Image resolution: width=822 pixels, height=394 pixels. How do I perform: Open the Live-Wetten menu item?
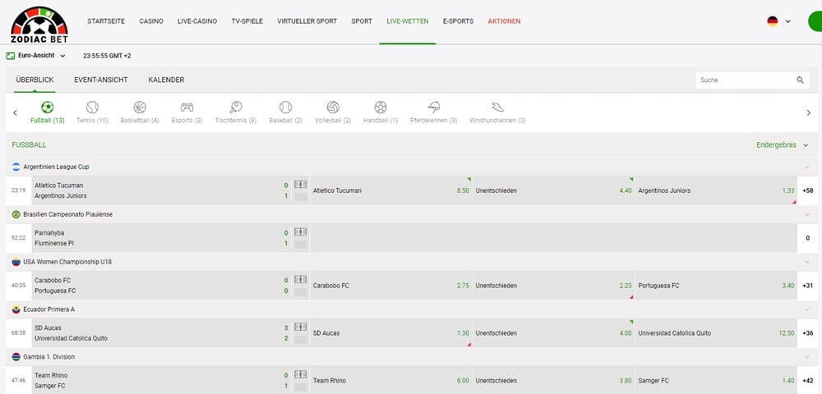(x=408, y=21)
